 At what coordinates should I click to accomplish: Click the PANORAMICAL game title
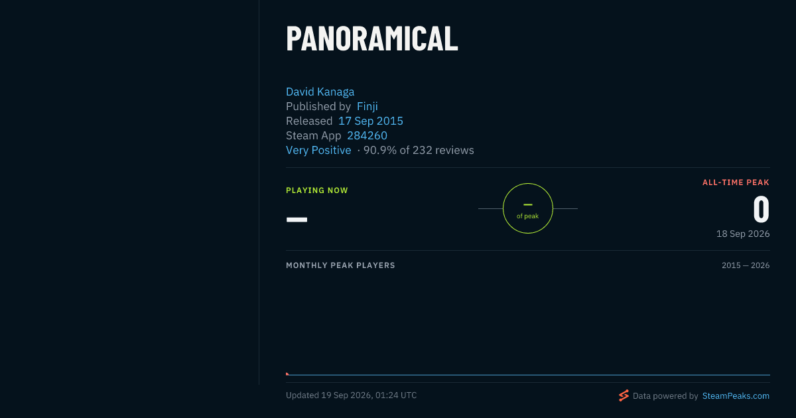(x=372, y=38)
